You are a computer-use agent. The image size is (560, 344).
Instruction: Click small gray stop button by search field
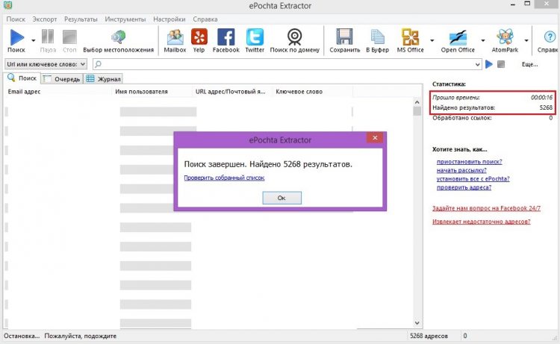501,64
